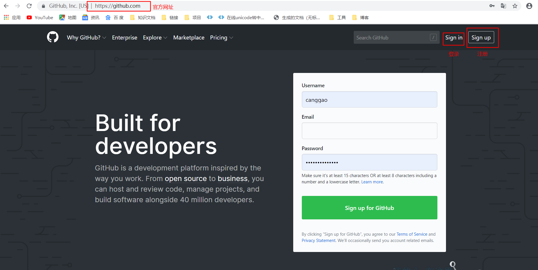Bookmark this page with the star icon
The height and width of the screenshot is (270, 538).
(515, 6)
